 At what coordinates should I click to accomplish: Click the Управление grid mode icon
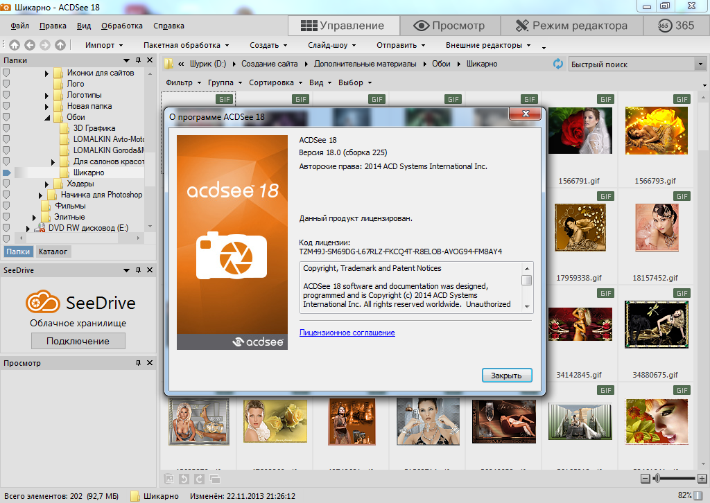pyautogui.click(x=309, y=26)
